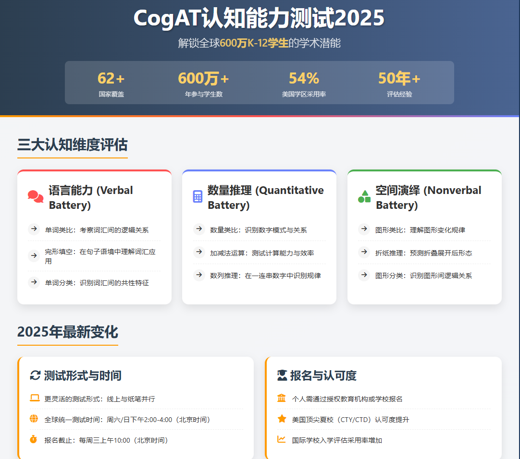Click the sync arrows icon beside 测试形式与时间
520x459 pixels.
[35, 375]
